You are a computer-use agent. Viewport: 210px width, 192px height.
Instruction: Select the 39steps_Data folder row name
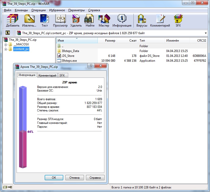tap(70, 51)
